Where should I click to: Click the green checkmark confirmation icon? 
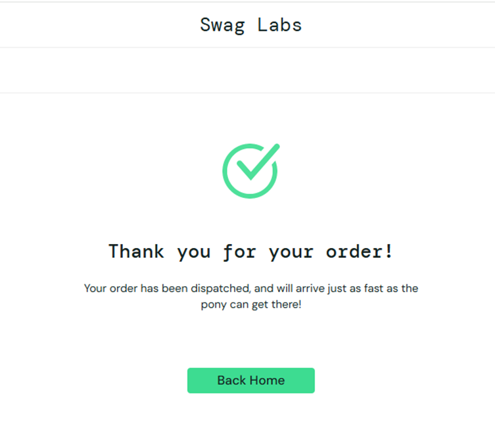pos(250,171)
